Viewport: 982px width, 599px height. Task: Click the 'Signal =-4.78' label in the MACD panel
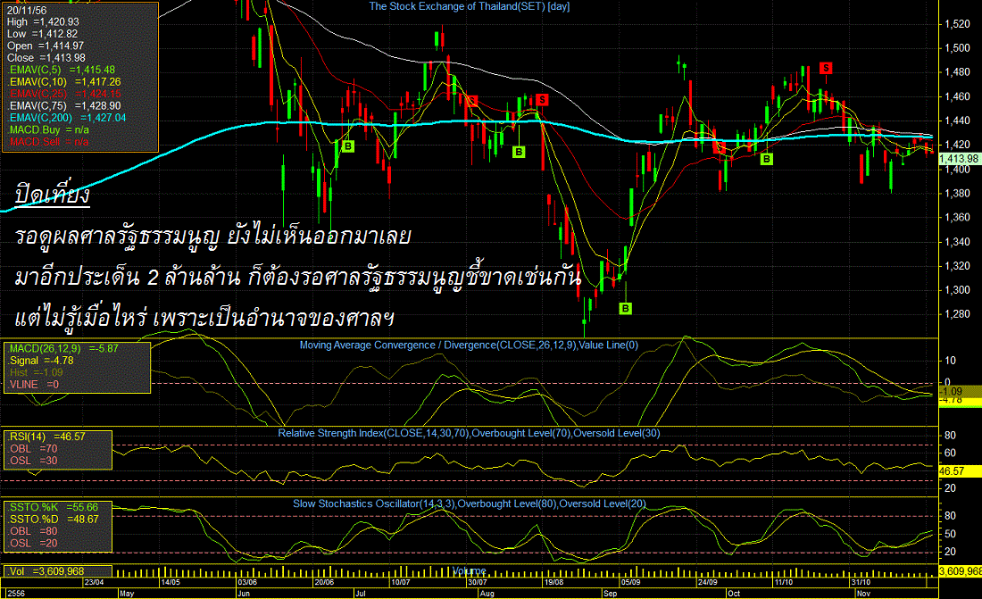[41, 361]
